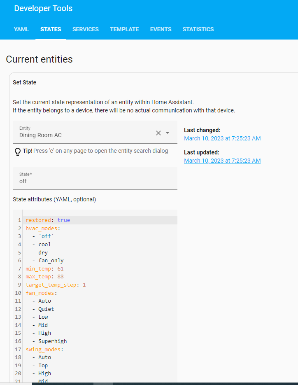Open the Last changed timestamp link
The image size is (298, 385).
click(x=222, y=138)
